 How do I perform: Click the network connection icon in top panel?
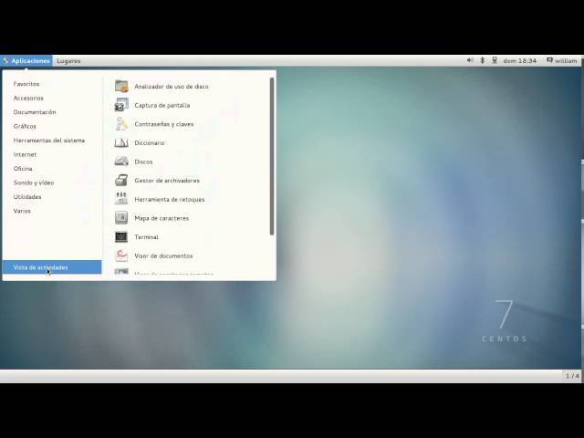point(495,60)
